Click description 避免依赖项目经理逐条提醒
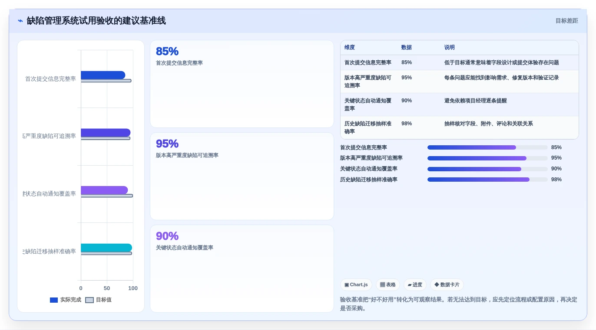The height and width of the screenshot is (330, 596). click(x=475, y=101)
